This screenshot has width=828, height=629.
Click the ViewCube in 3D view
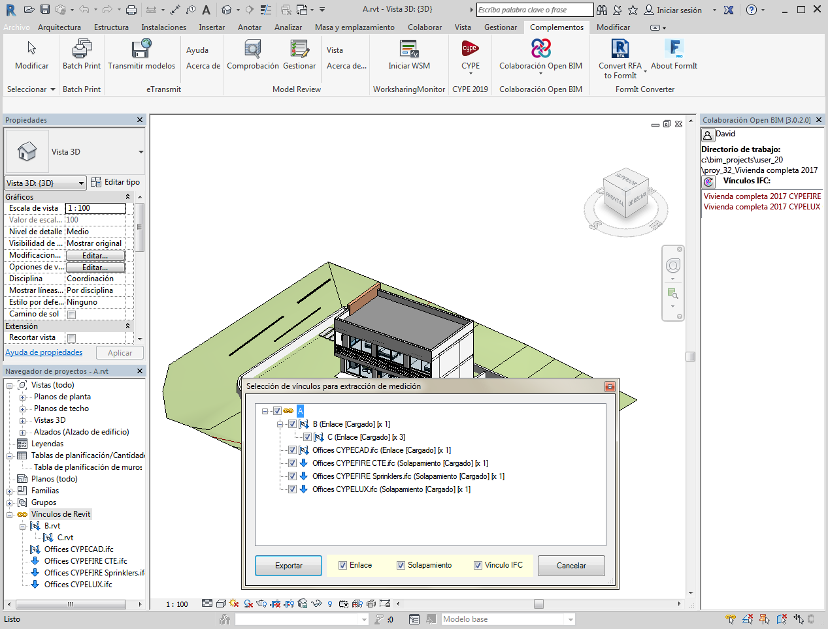(x=625, y=194)
